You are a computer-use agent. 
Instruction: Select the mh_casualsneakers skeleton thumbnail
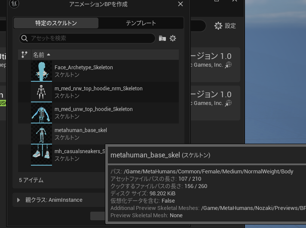pos(41,154)
